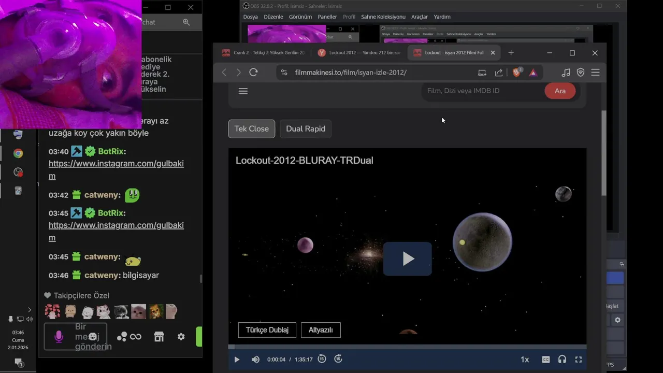
Task: Toggle closed captions in the player
Action: point(545,360)
